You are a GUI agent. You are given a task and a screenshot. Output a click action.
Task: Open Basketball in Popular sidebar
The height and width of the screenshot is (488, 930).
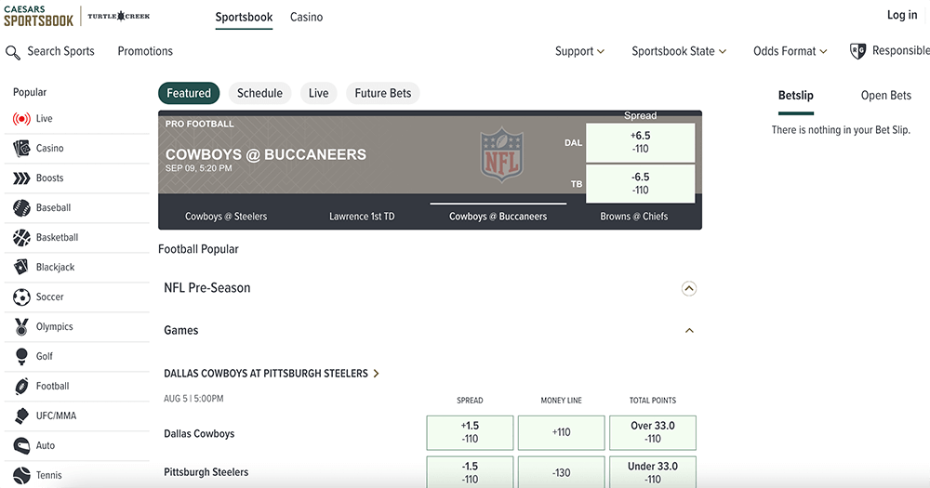point(77,237)
